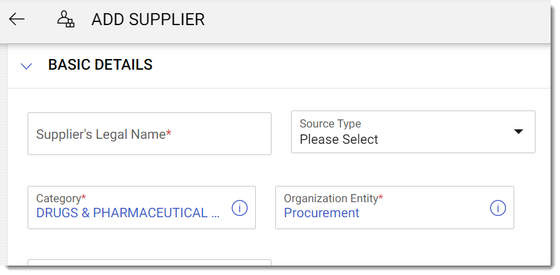This screenshot has height=275, width=560.
Task: Focus the Supplier's Legal Name field
Action: (x=149, y=134)
